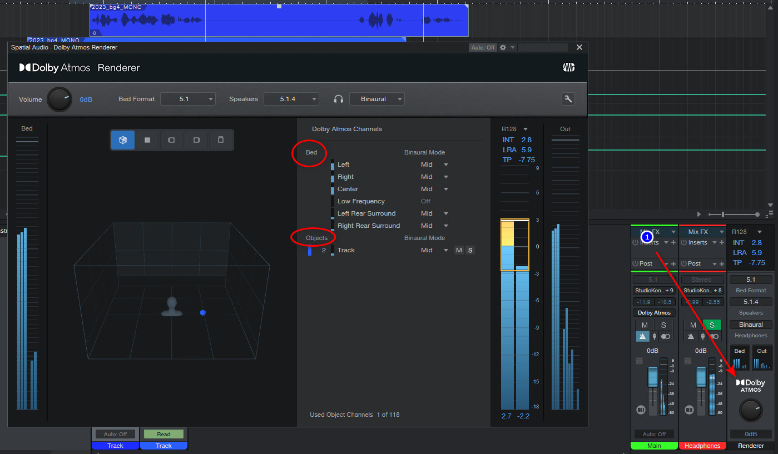Click the green Read automation button
Viewport: 778px width, 454px height.
point(163,434)
